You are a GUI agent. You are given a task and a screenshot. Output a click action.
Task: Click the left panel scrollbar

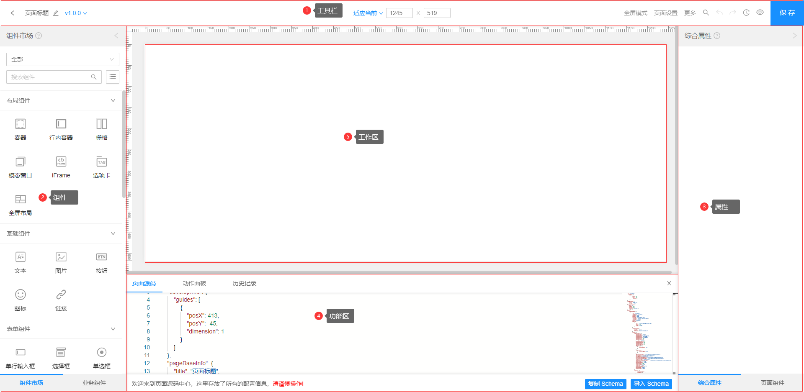tap(124, 144)
